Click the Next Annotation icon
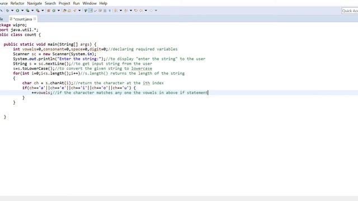Image resolution: width=358 pixels, height=201 pixels. click(116, 11)
